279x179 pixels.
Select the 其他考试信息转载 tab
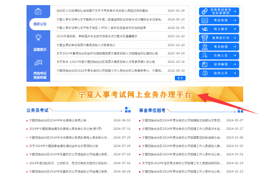[40, 75]
